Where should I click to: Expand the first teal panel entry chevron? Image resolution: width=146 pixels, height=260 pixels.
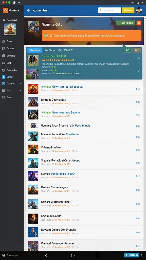138,58
